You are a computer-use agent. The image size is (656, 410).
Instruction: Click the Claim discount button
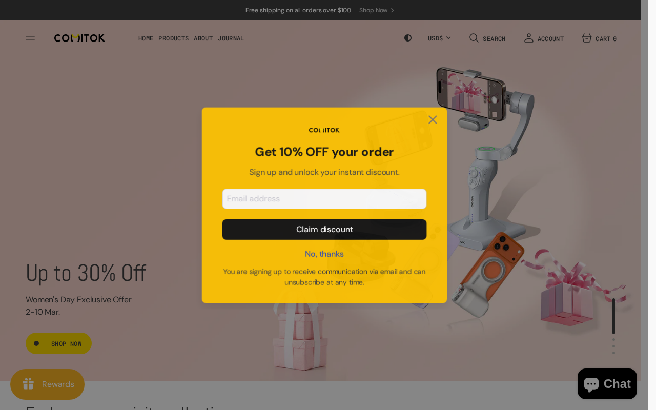[324, 230]
